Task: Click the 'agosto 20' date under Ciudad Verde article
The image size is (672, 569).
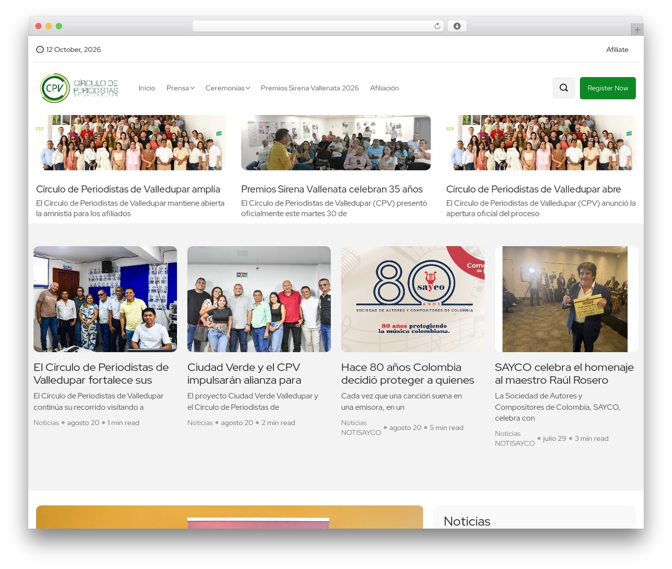Action: (237, 423)
